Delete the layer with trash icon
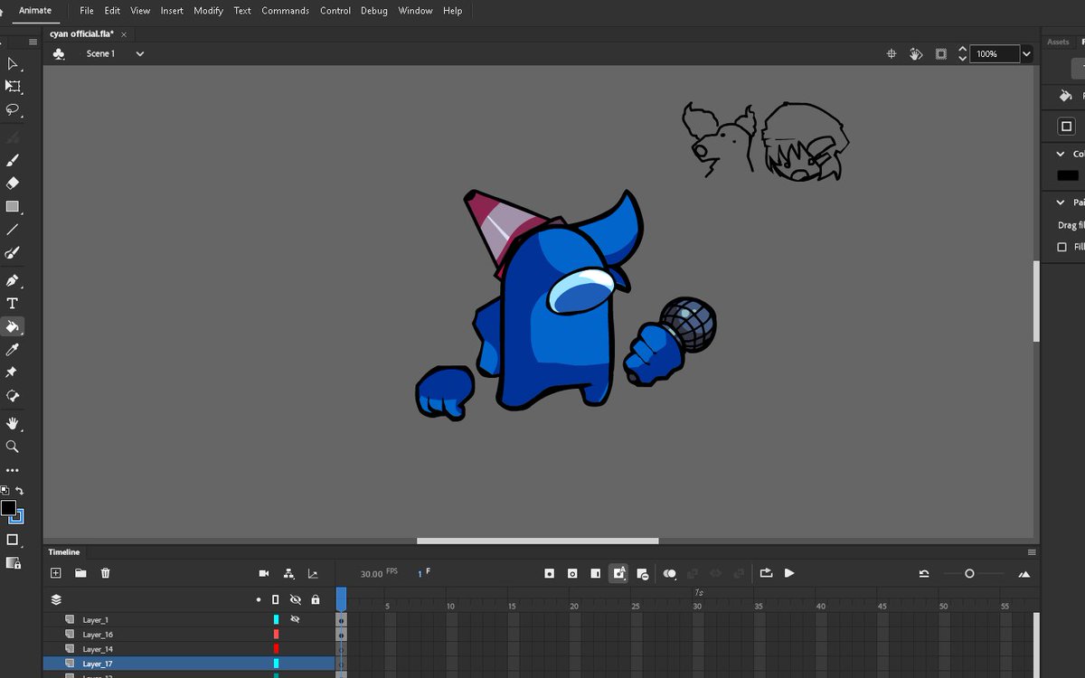1085x678 pixels. pos(106,573)
